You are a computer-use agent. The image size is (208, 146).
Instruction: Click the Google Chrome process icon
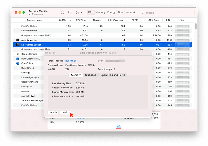[x=18, y=54]
